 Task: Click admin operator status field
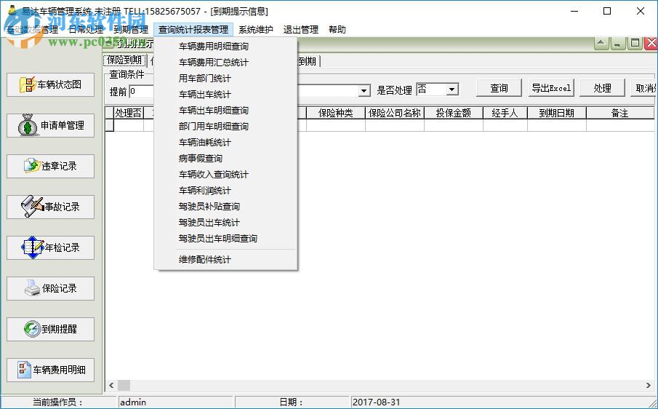[x=175, y=402]
